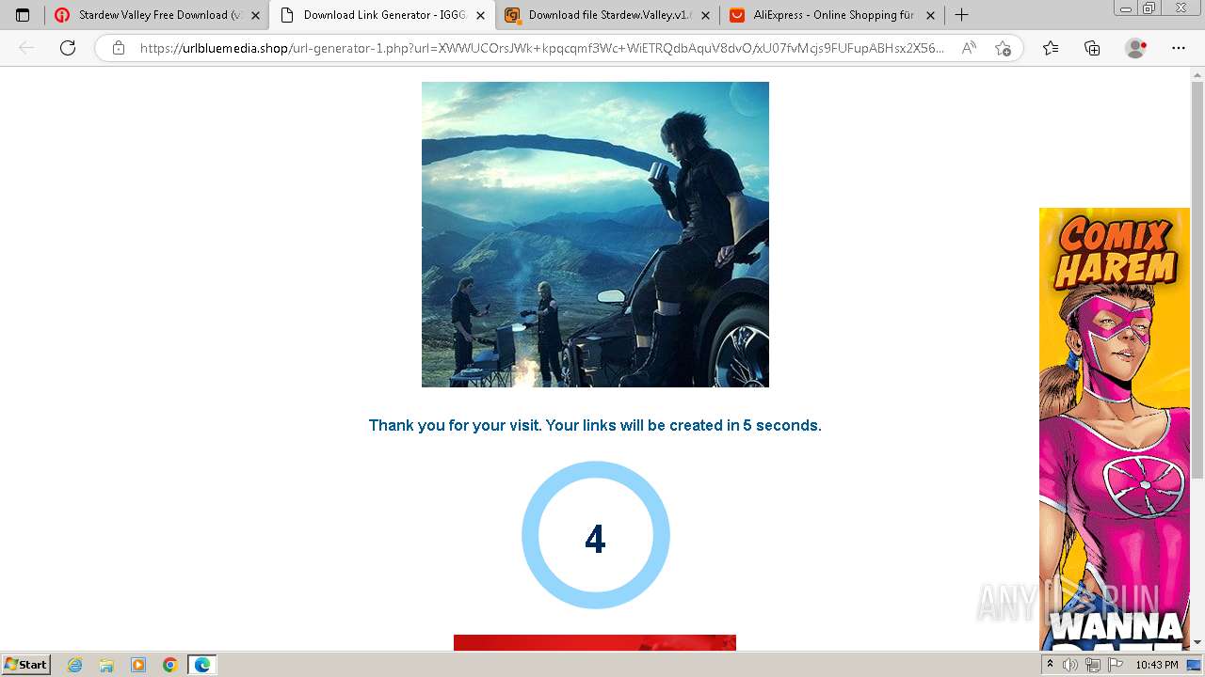Screen dimensions: 1205x677
Task: Switch to Download Link Generator tab
Action: click(381, 15)
